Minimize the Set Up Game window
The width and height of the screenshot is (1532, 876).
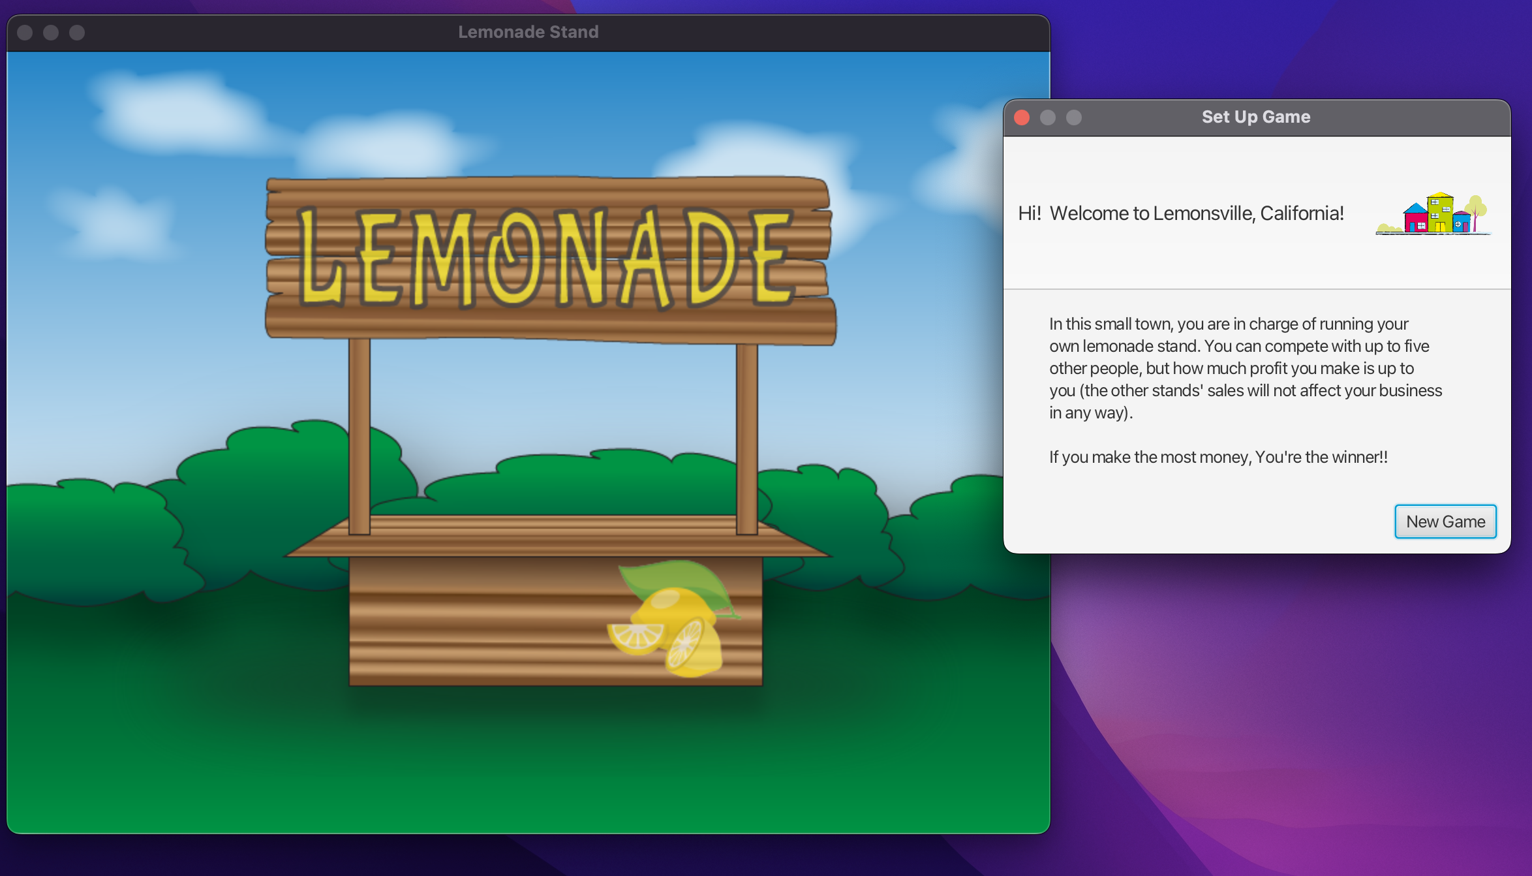click(1048, 117)
